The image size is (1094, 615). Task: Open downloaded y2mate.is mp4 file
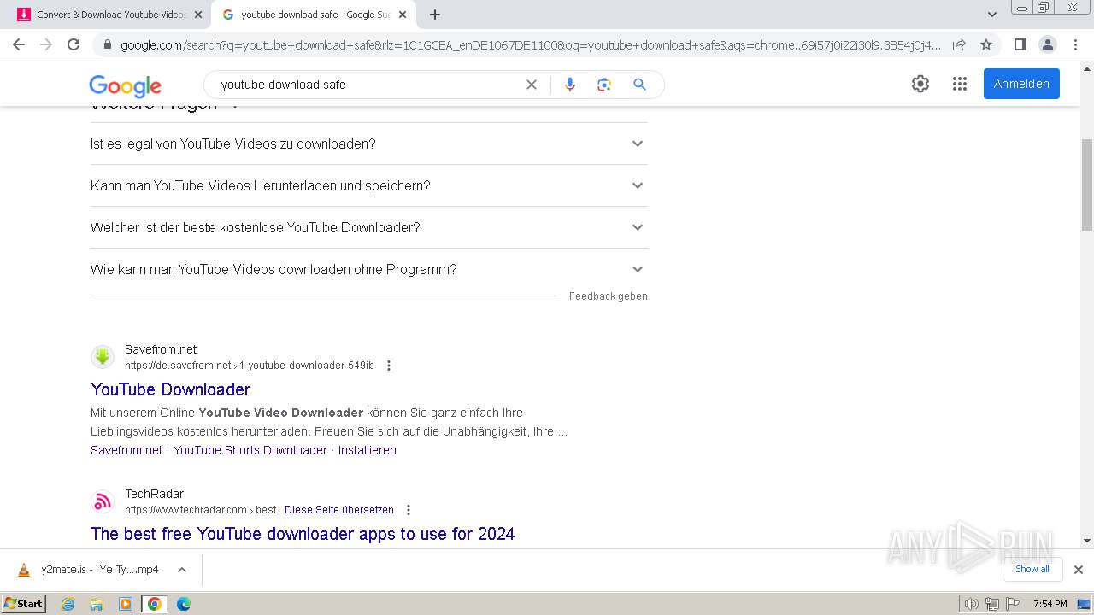(x=88, y=570)
